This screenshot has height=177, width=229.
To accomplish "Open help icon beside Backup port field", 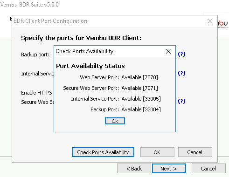I will [181, 54].
